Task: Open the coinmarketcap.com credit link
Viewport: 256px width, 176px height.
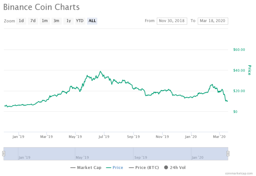Action: tap(239, 173)
